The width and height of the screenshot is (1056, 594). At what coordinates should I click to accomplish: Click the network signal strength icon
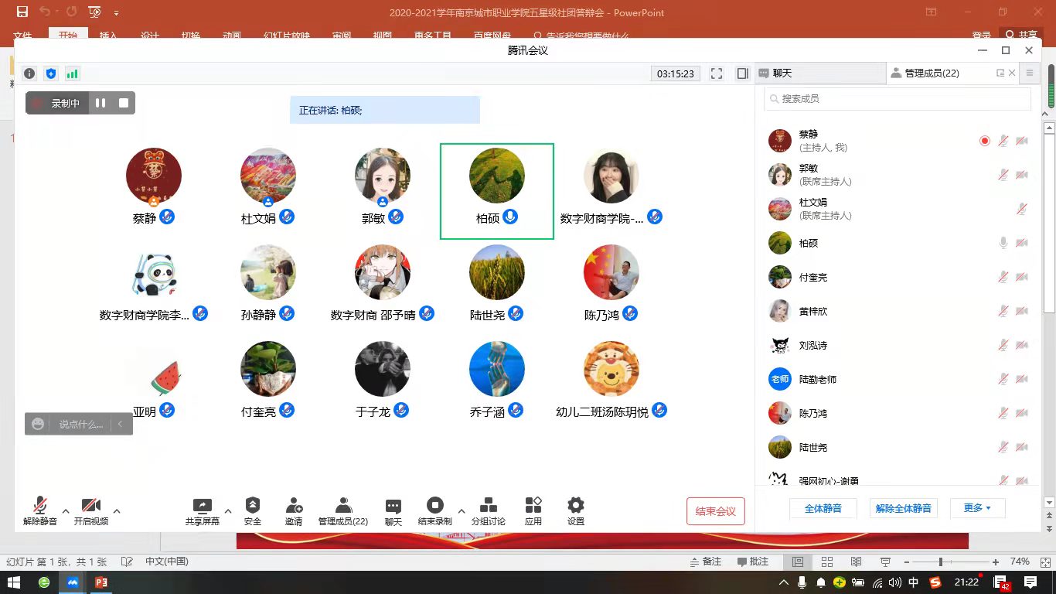pyautogui.click(x=73, y=73)
